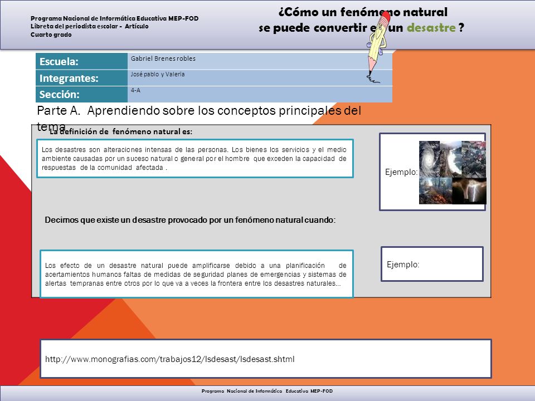Click the 'Cuarto grado' header text
This screenshot has width=535, height=401.
pos(51,35)
